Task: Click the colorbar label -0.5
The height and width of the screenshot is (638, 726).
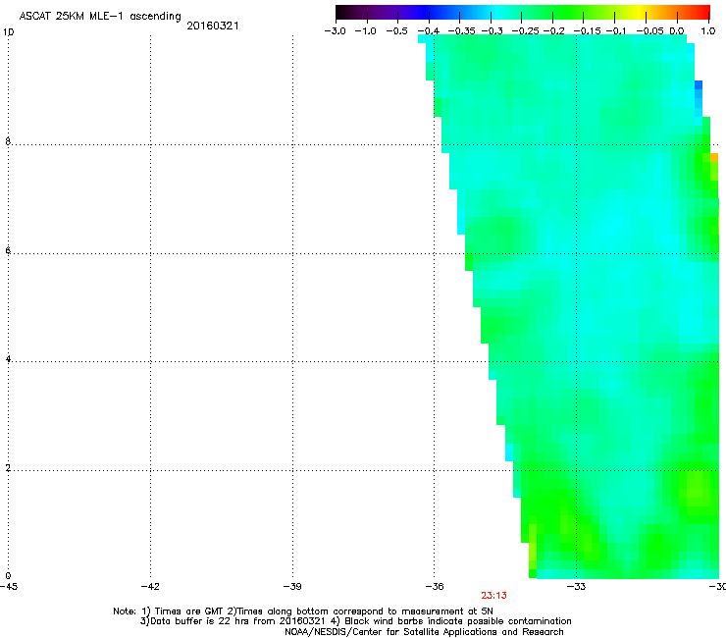Action: coord(396,31)
